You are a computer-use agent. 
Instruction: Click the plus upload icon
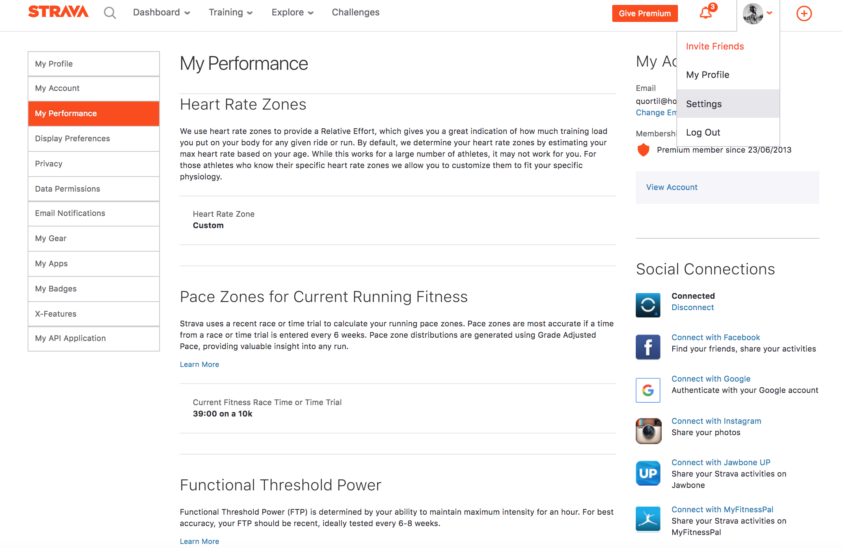[x=804, y=13]
